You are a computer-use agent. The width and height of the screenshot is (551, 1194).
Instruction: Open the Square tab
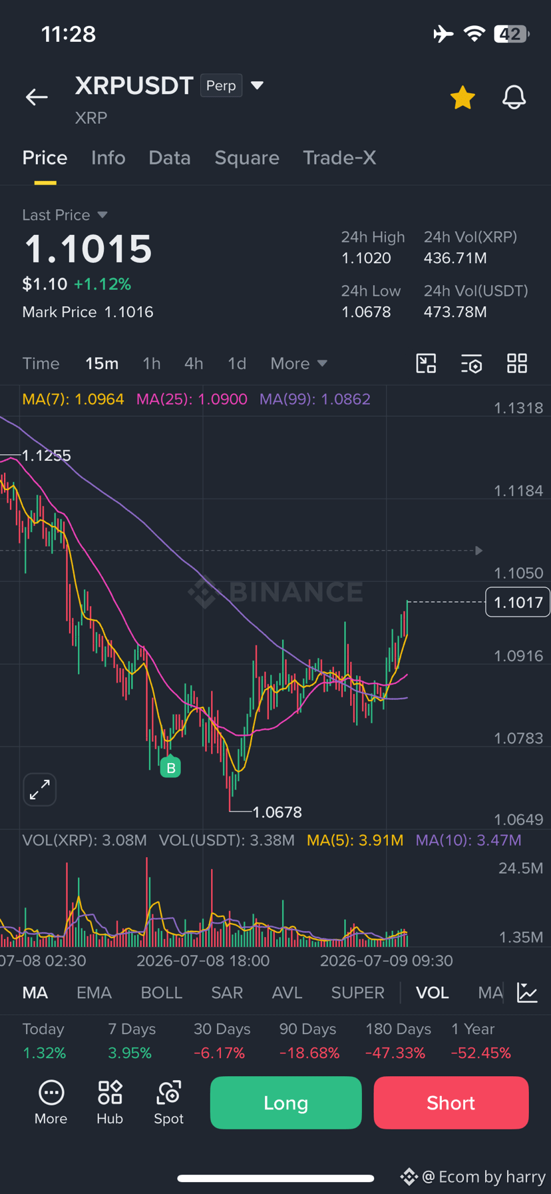coord(247,158)
